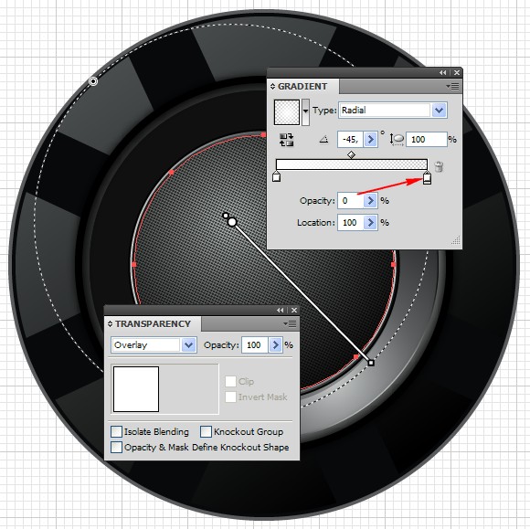Expand gradient swatch preset dropdown arrow
530x529 pixels.
(x=305, y=111)
